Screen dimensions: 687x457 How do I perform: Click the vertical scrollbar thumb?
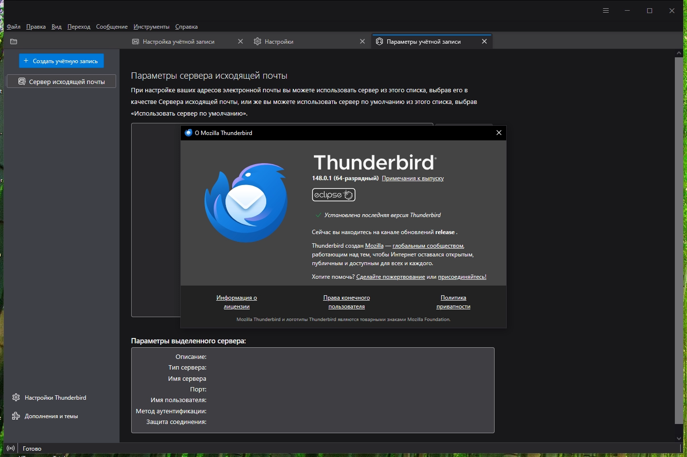click(x=679, y=240)
